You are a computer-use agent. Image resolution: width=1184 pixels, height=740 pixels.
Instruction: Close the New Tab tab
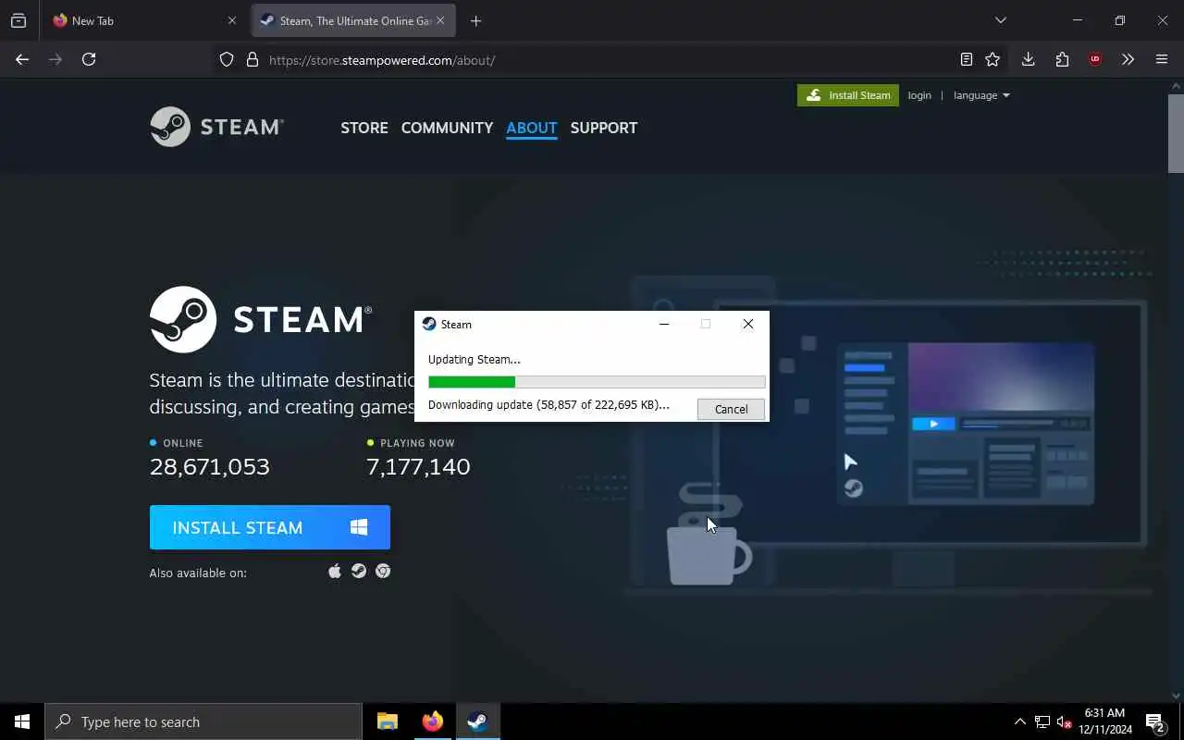(232, 20)
